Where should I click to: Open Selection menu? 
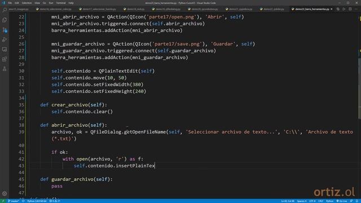point(27,3)
